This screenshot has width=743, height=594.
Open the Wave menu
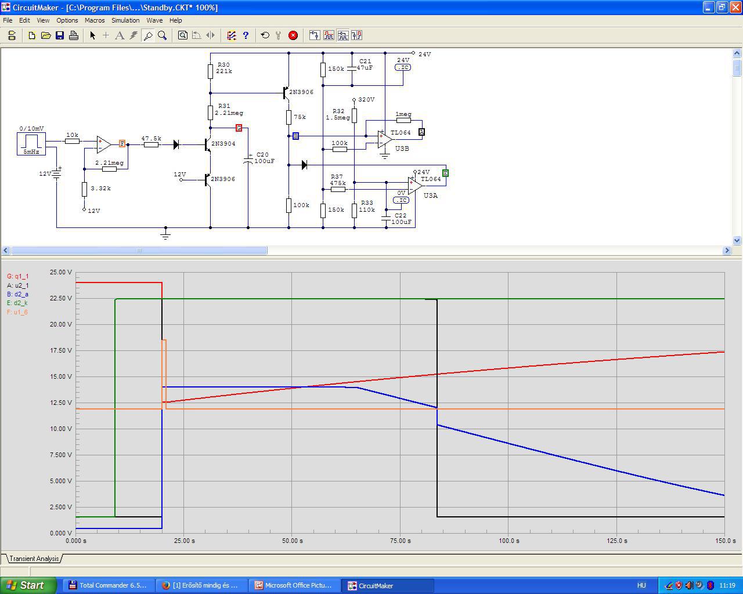154,20
